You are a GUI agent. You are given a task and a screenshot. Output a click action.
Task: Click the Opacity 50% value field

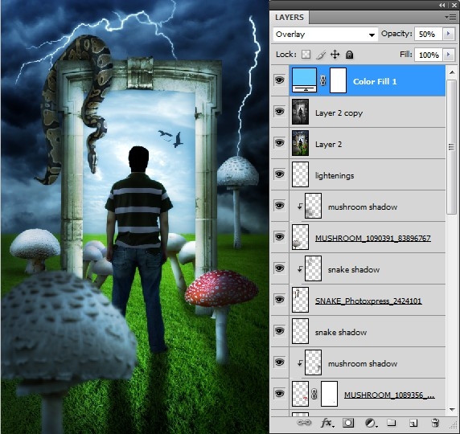coord(428,34)
